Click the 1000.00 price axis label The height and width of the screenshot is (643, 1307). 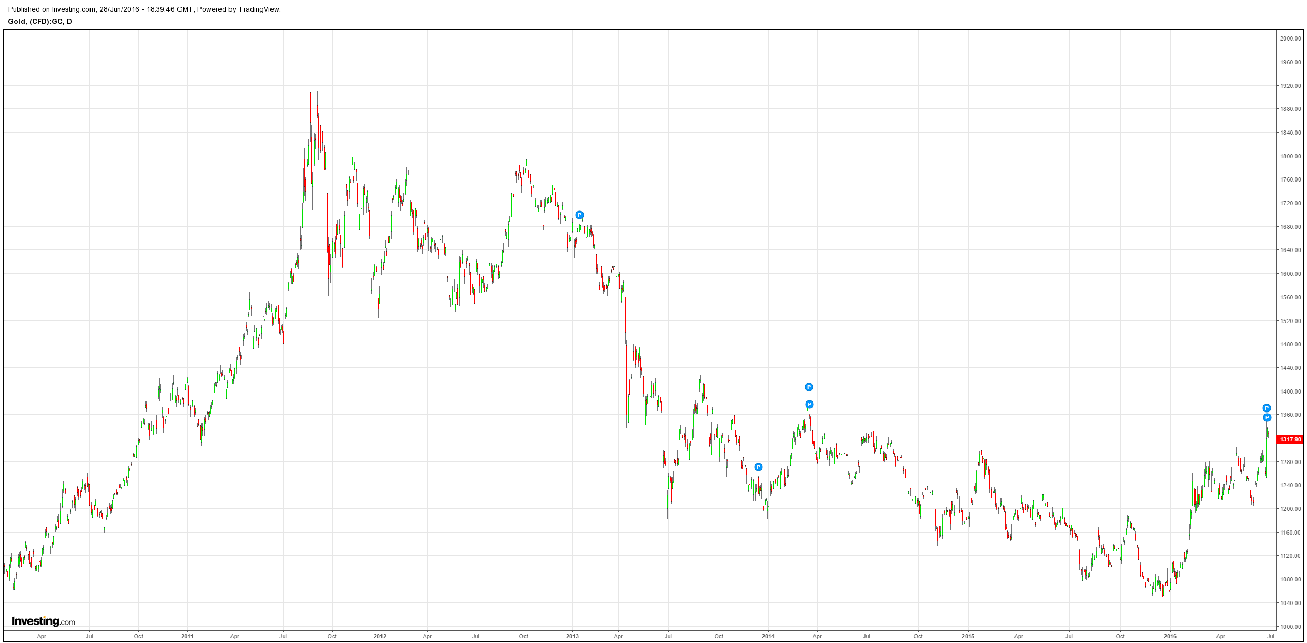click(x=1290, y=627)
